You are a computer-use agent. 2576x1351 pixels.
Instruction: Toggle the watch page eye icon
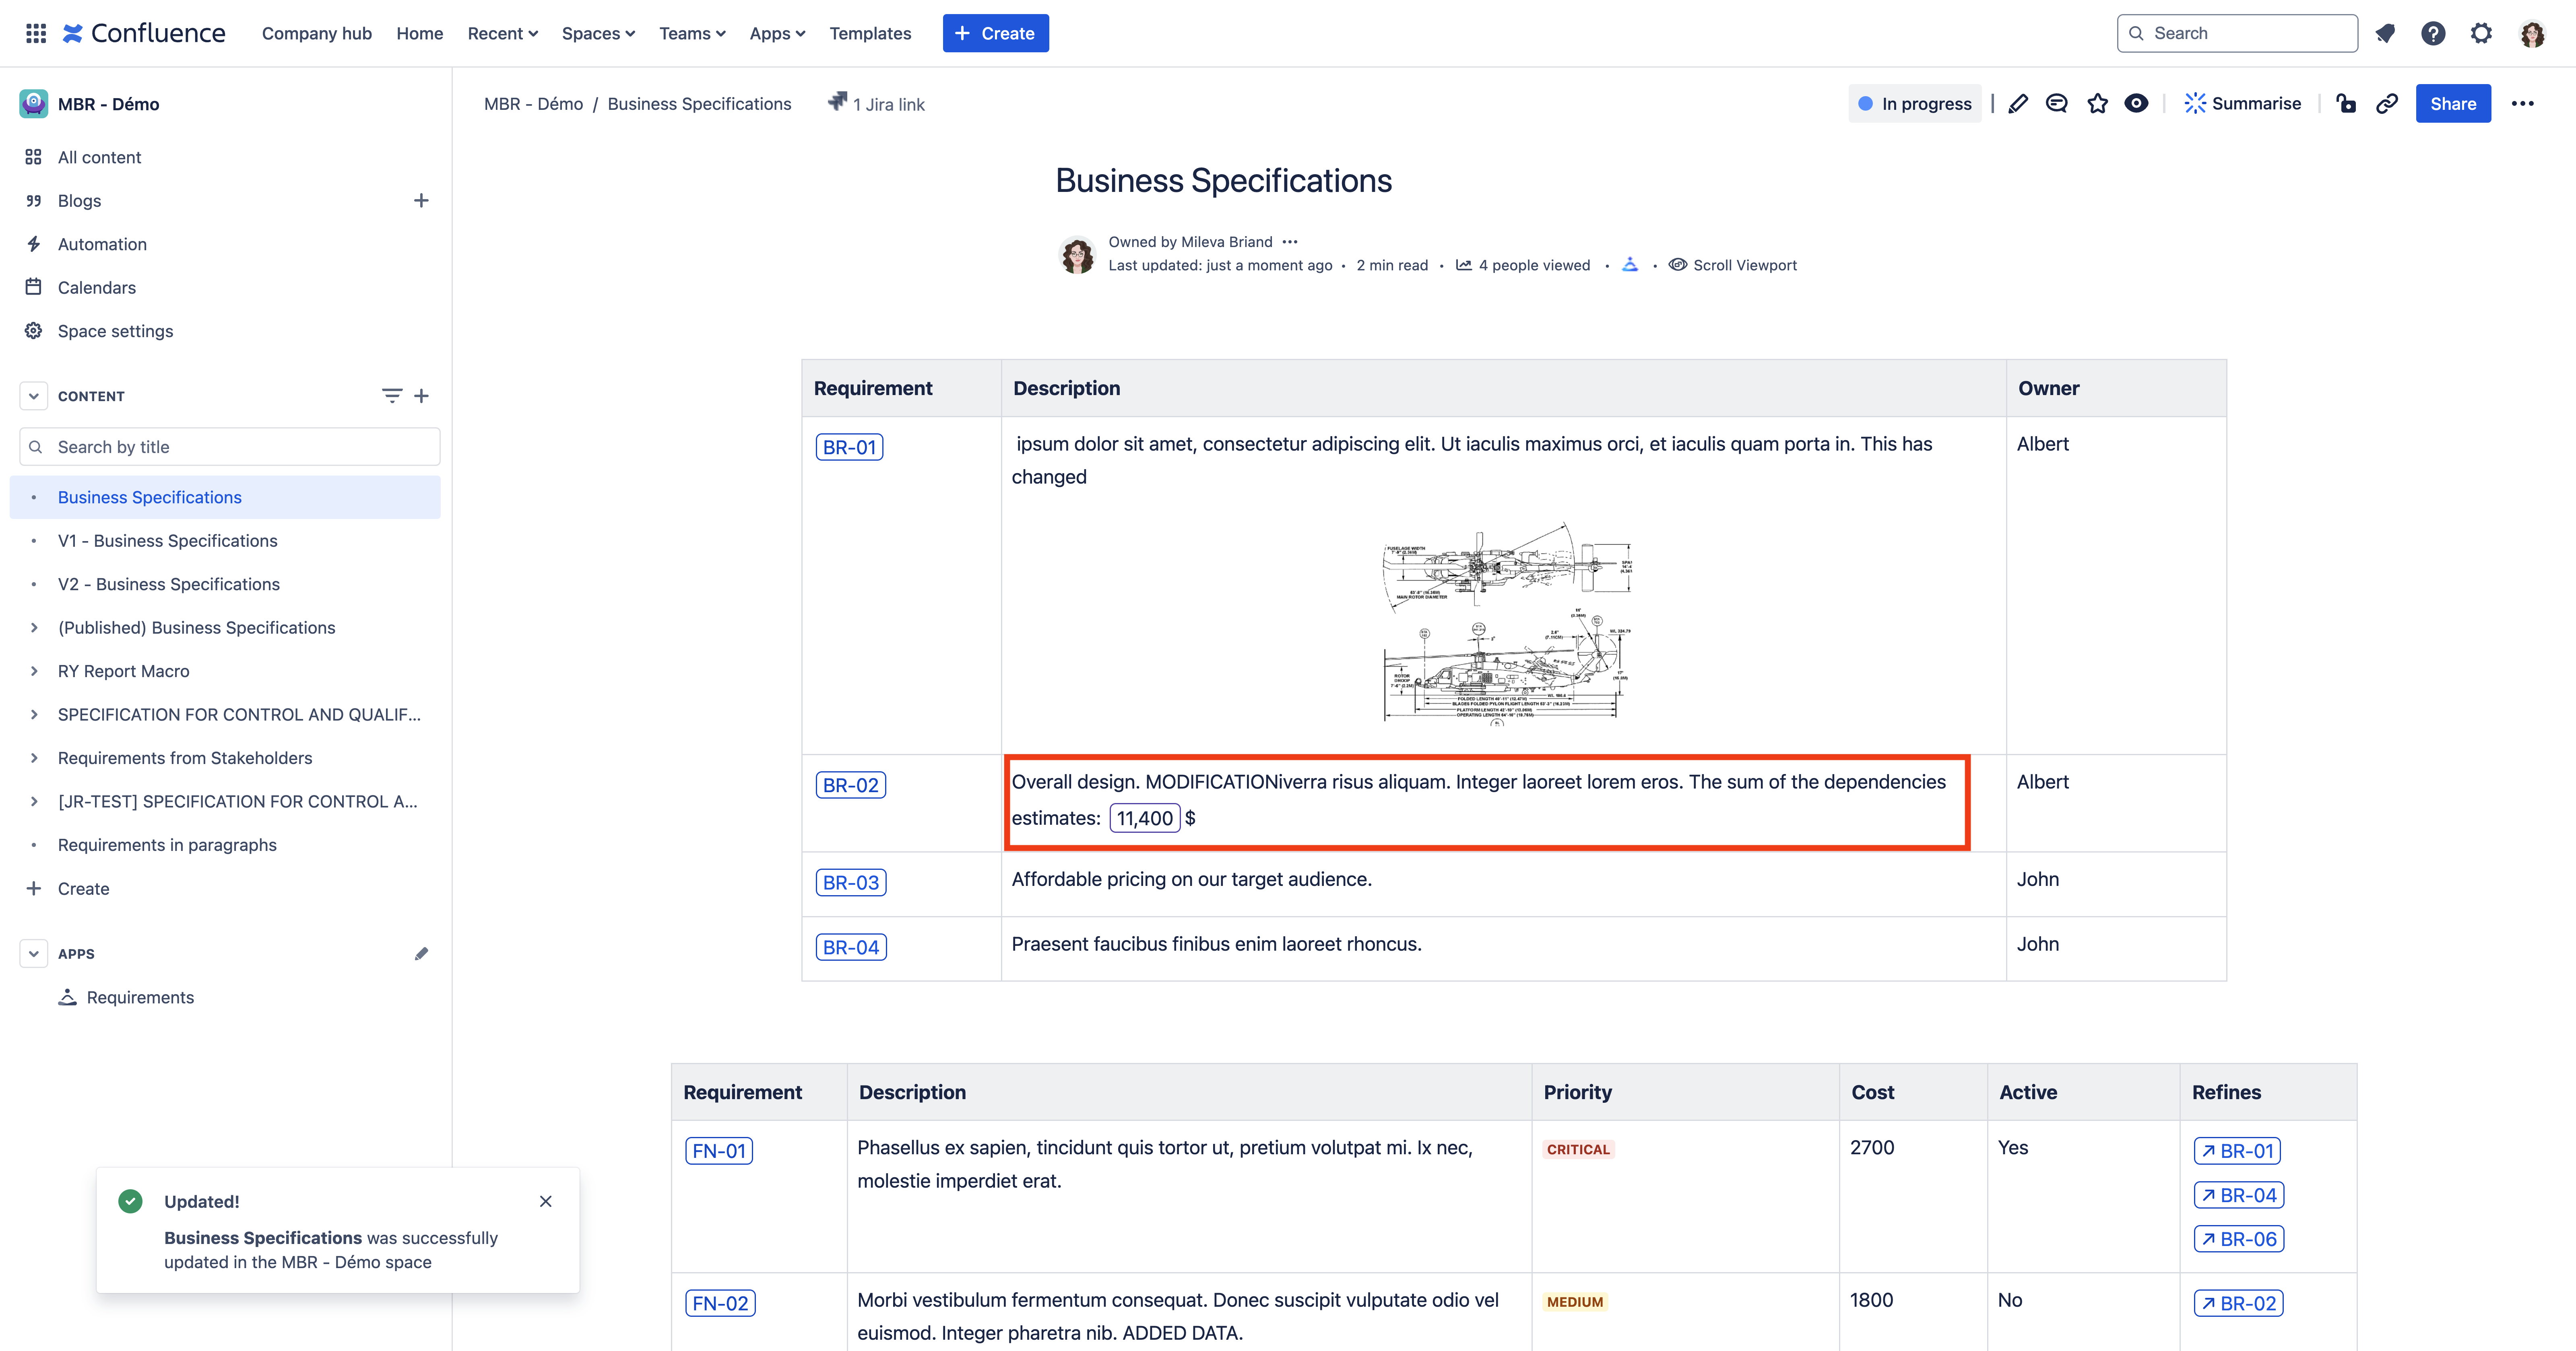tap(2136, 104)
